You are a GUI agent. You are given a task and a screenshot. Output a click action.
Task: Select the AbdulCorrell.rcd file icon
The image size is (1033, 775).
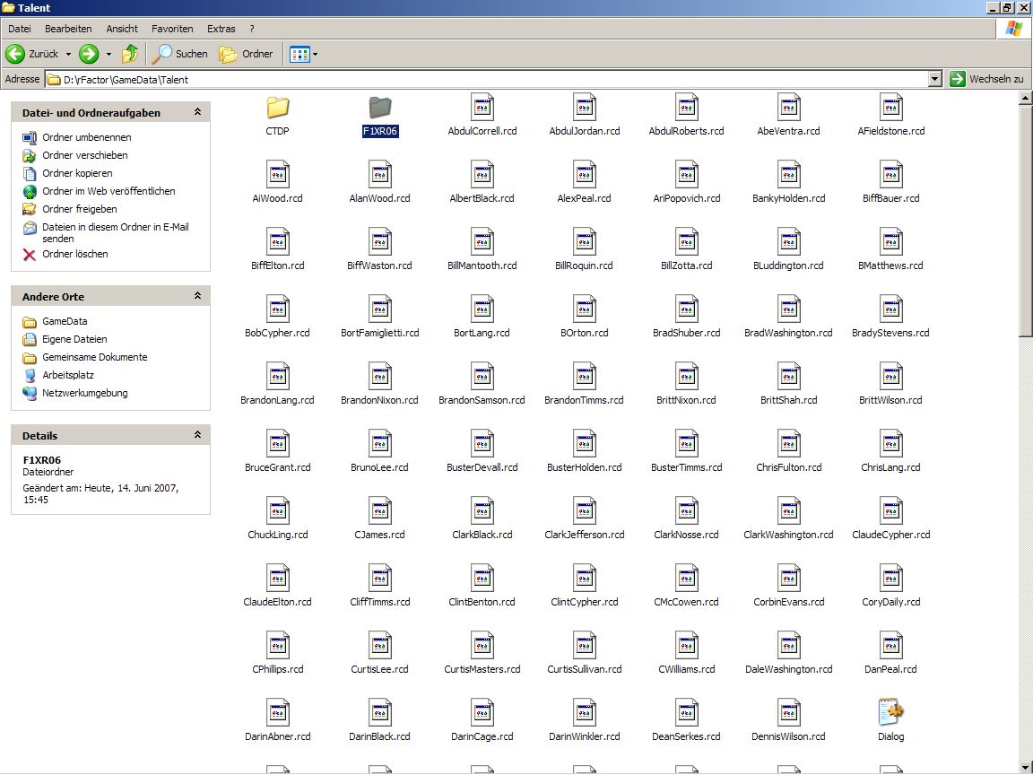pos(482,107)
